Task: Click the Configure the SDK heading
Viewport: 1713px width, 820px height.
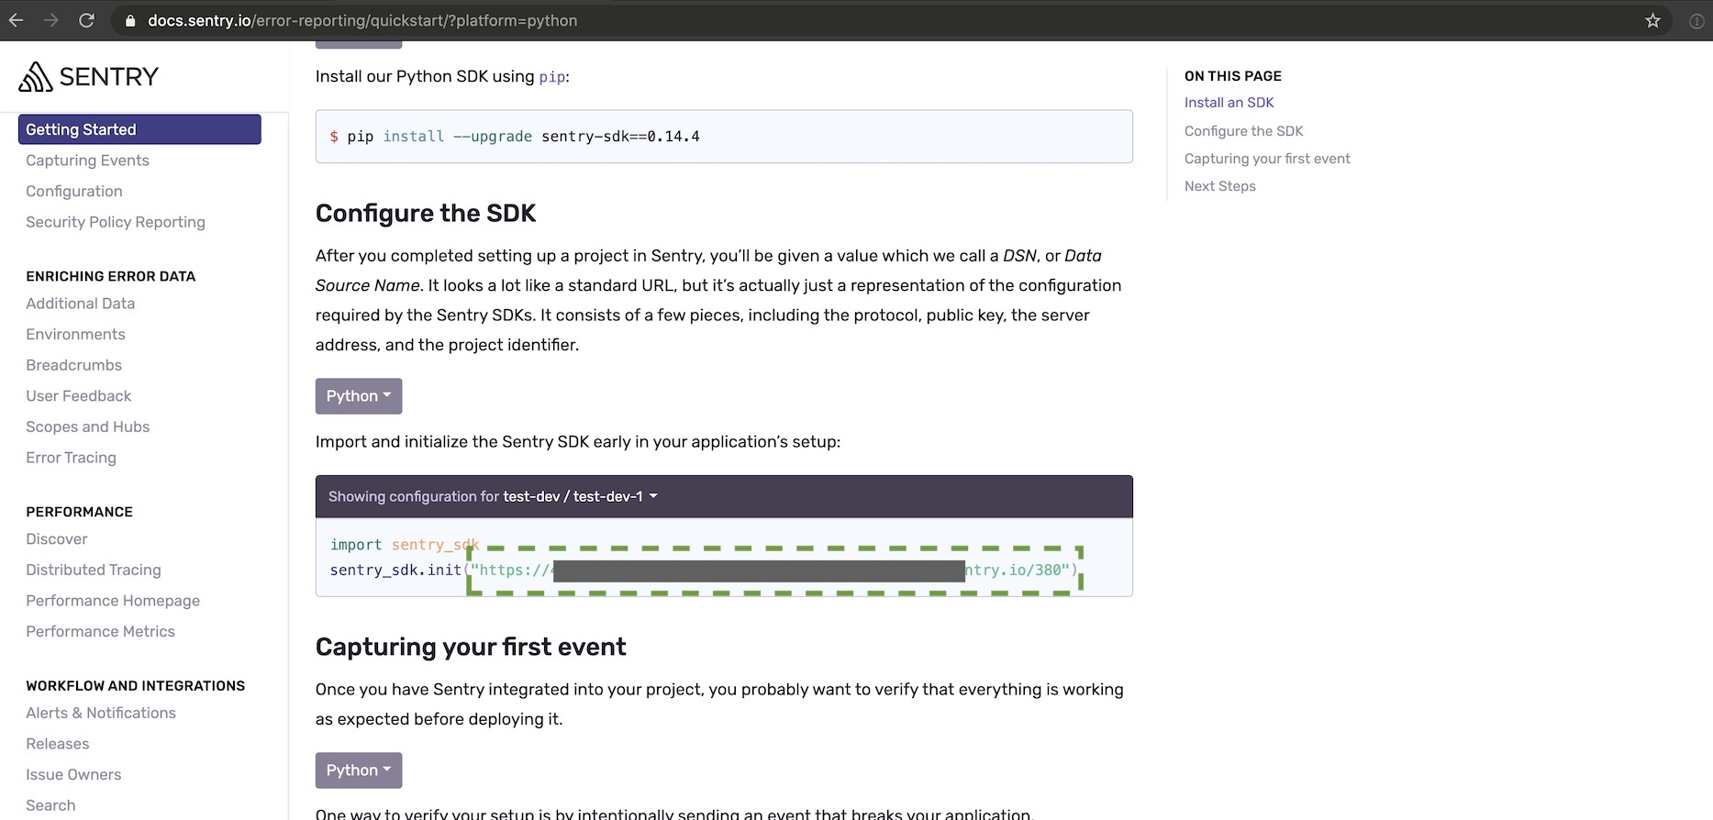Action: click(x=426, y=213)
